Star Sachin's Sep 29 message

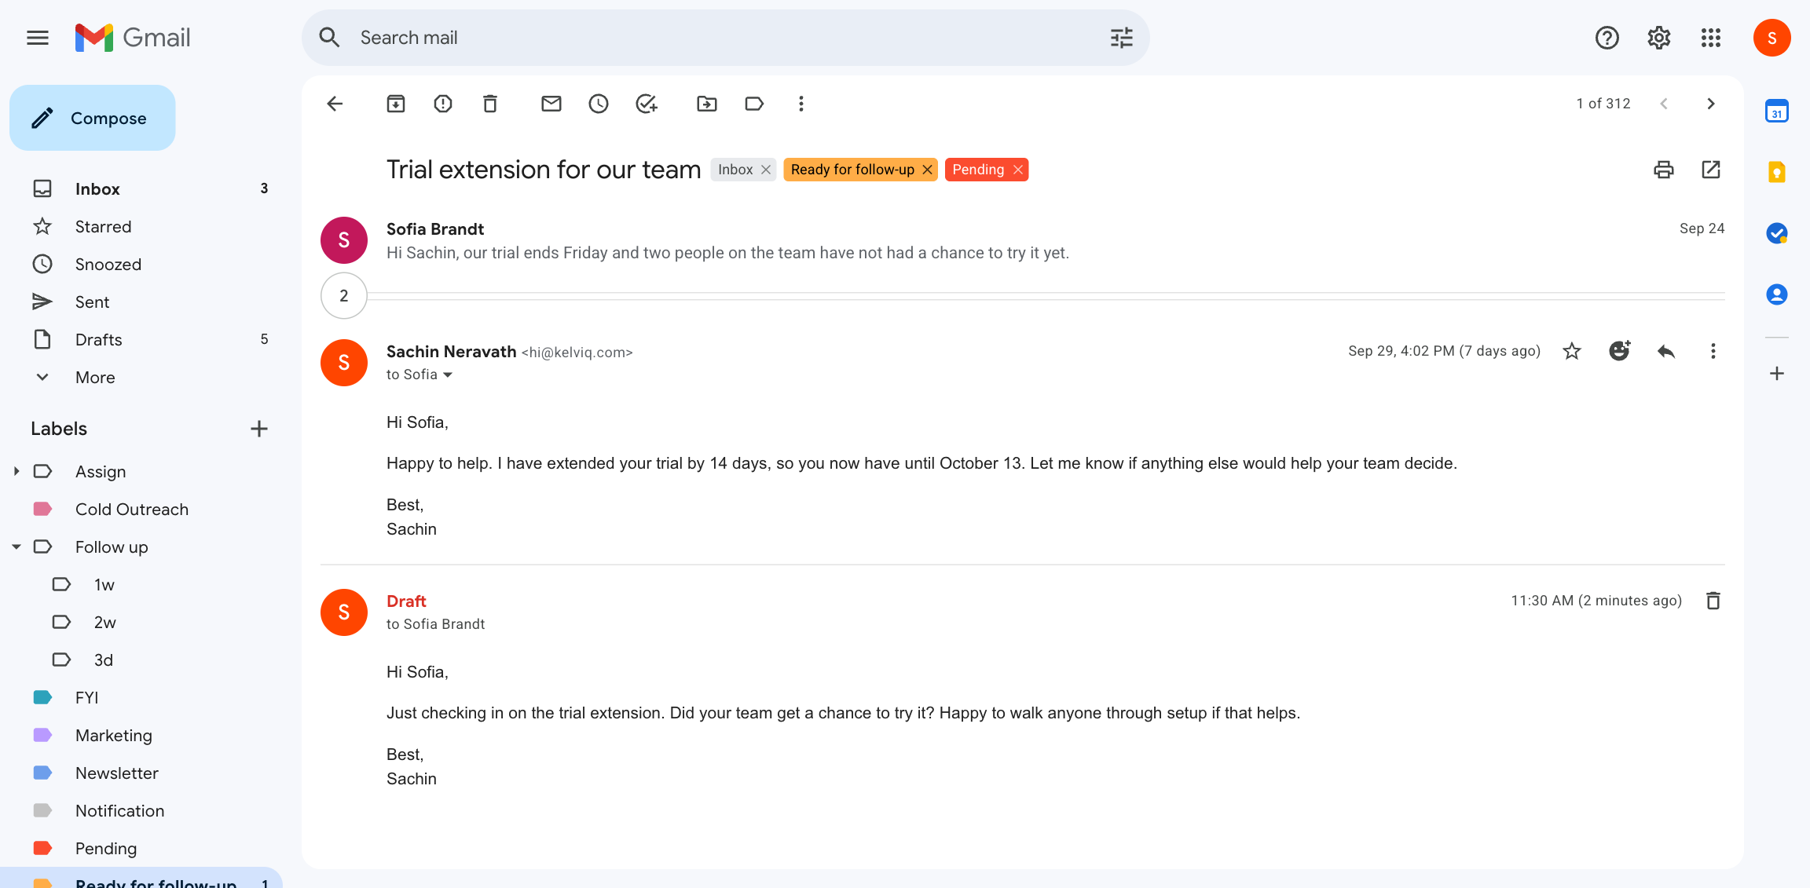1572,351
